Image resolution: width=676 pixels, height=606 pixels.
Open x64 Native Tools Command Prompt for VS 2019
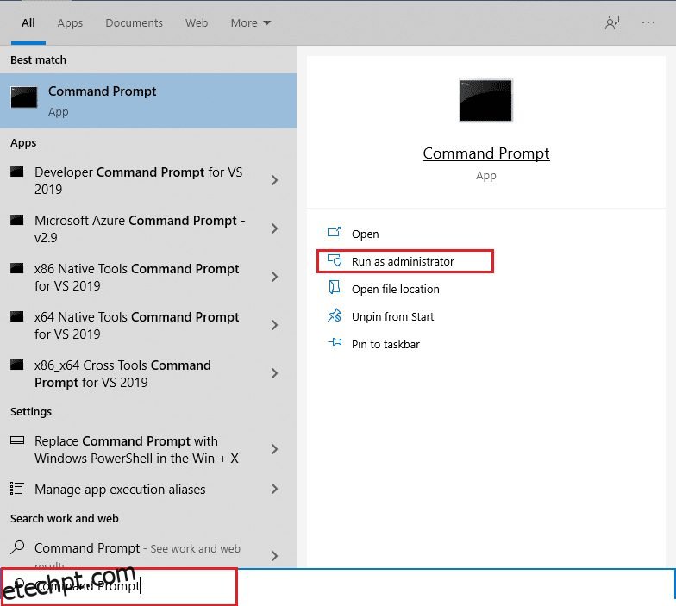[148, 326]
